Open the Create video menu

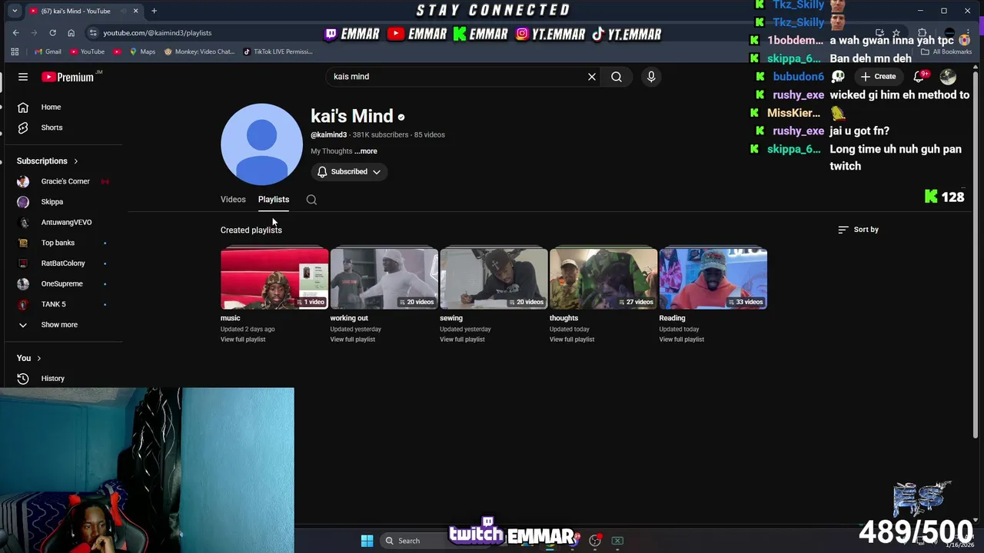pyautogui.click(x=878, y=77)
